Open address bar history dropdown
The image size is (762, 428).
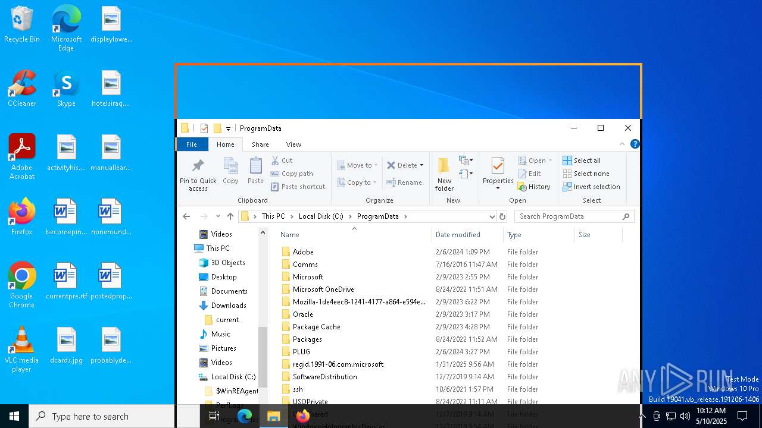(492, 216)
